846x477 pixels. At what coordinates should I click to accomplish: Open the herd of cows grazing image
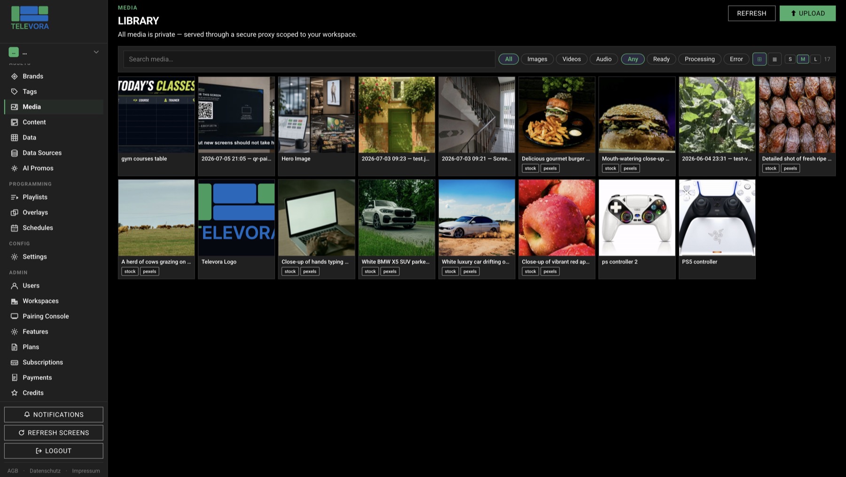point(157,218)
